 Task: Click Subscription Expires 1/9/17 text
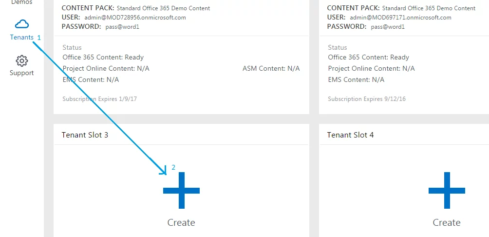(x=99, y=99)
